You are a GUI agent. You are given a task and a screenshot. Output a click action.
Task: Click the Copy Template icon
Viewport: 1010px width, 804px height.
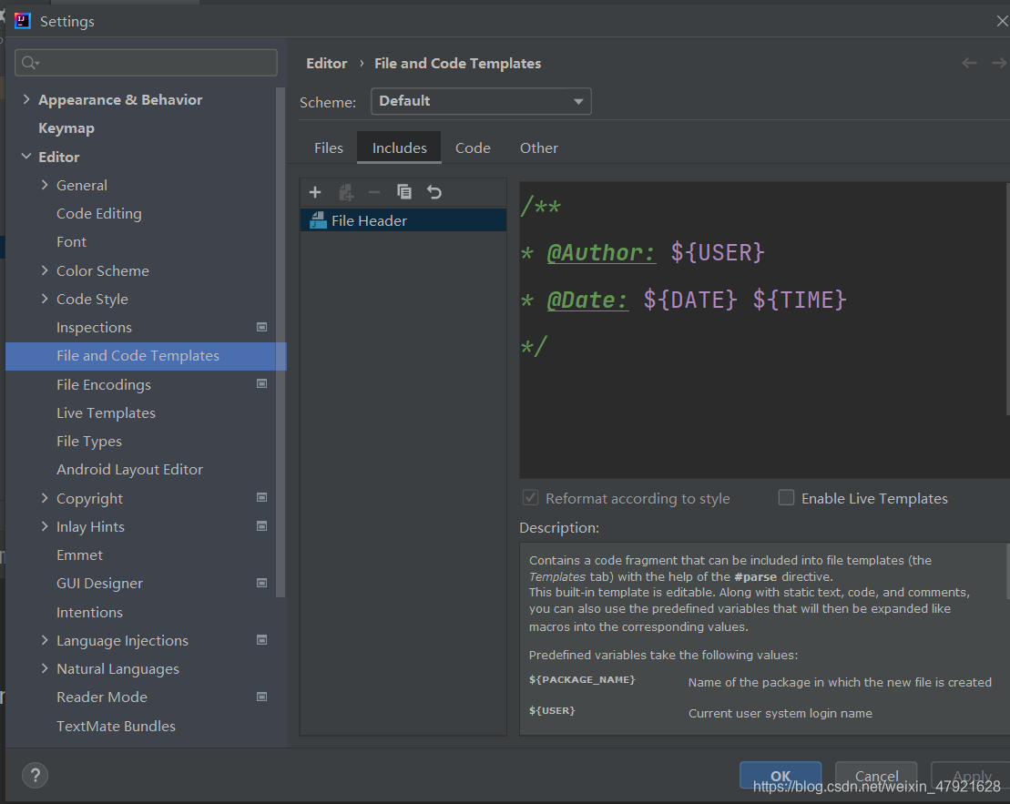[x=403, y=192]
